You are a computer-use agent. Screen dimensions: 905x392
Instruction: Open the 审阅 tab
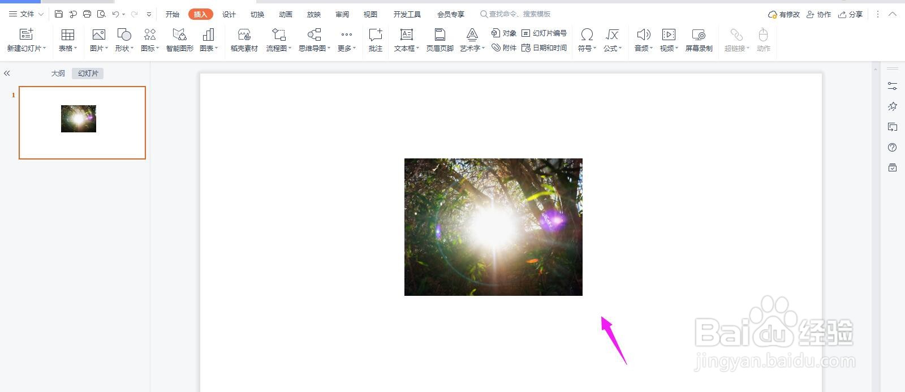342,14
